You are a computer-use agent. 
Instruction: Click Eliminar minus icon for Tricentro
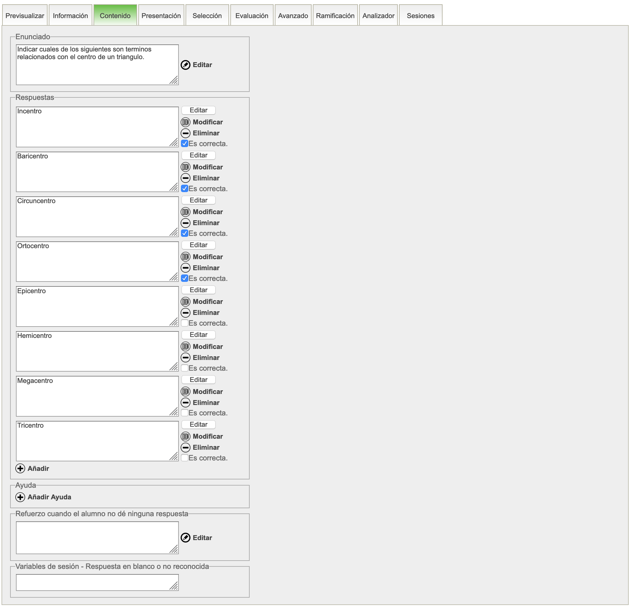185,447
